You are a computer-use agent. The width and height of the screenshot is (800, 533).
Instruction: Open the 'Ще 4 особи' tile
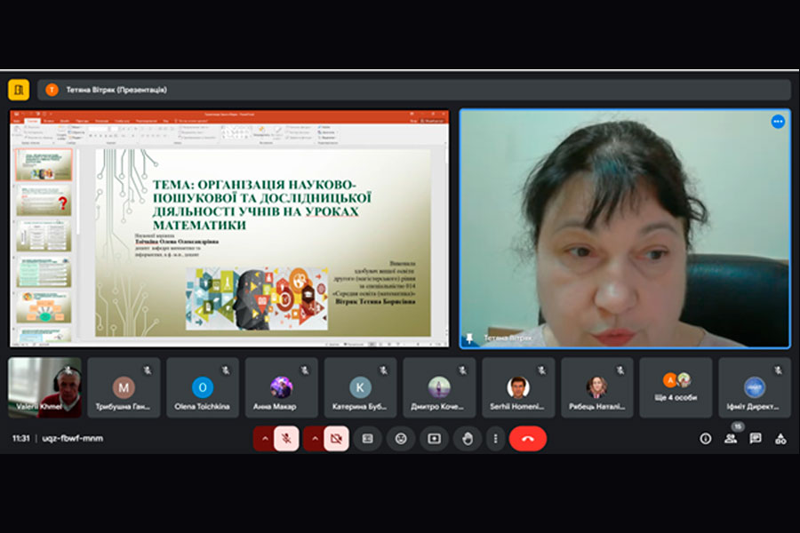click(676, 388)
